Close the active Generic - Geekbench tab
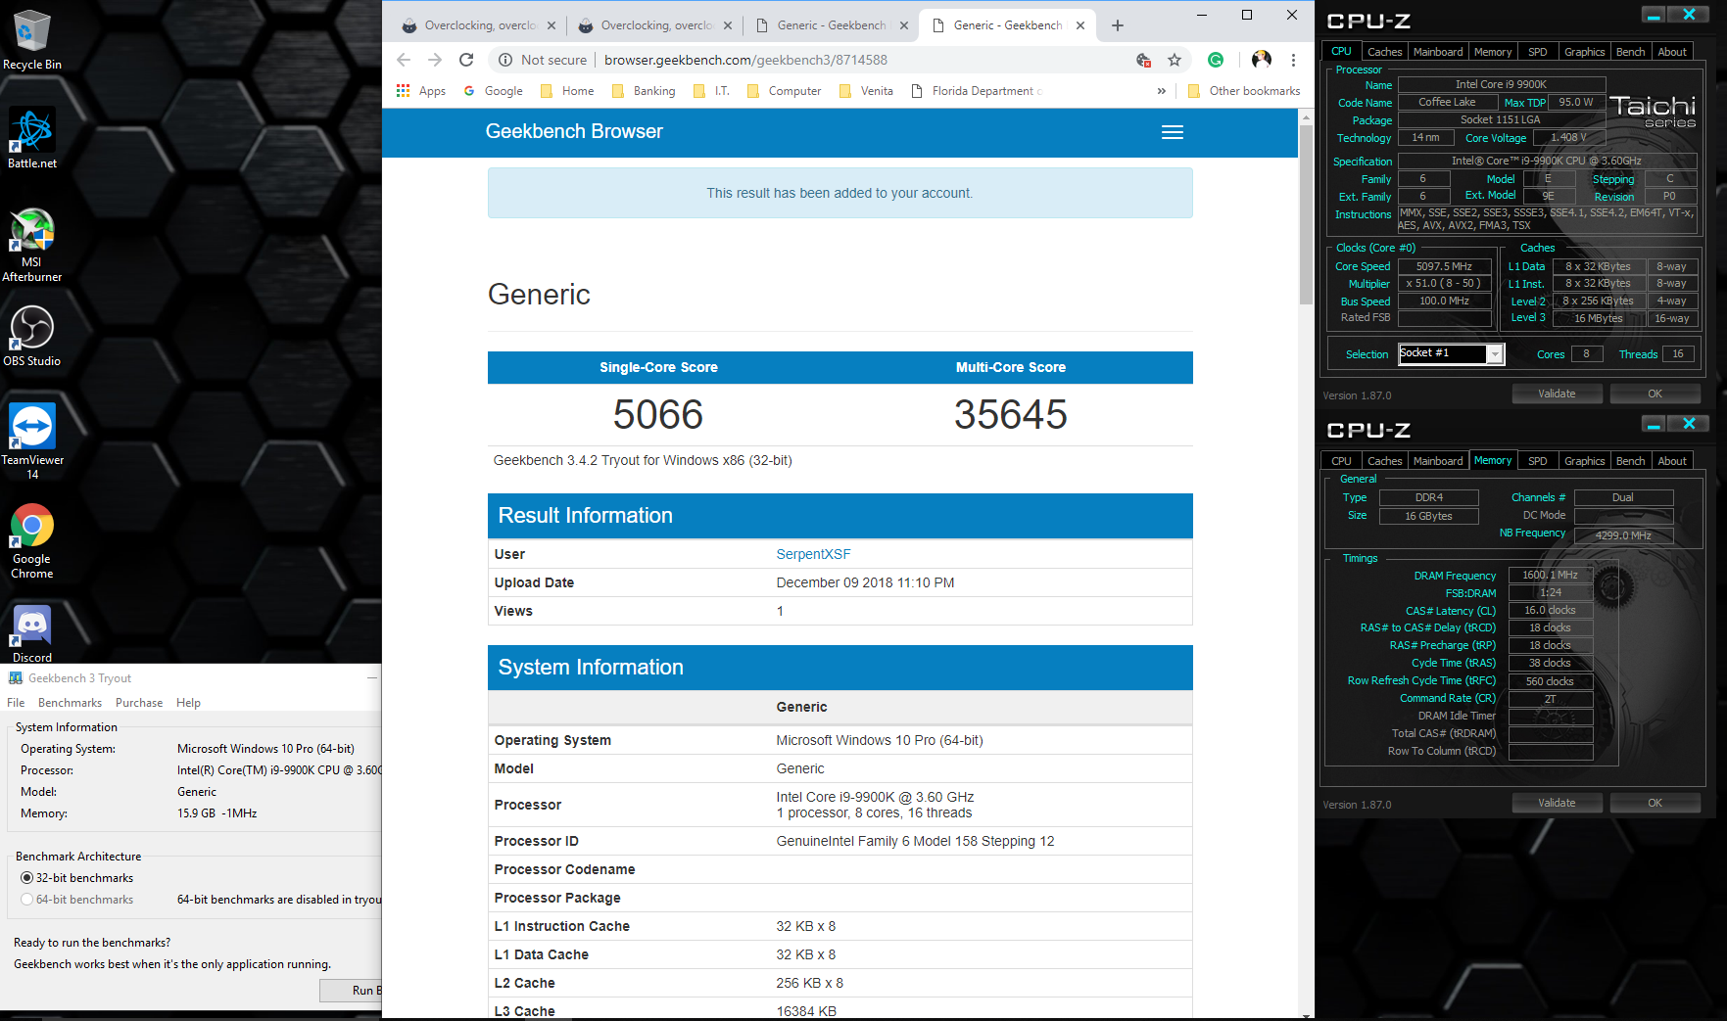Viewport: 1727px width, 1021px height. [x=1080, y=25]
